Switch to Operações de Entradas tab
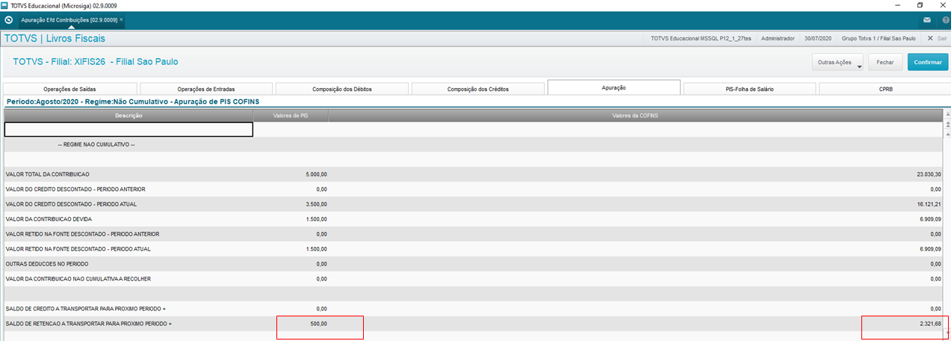The image size is (951, 341). 206,89
